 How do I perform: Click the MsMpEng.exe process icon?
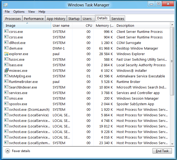6,76
